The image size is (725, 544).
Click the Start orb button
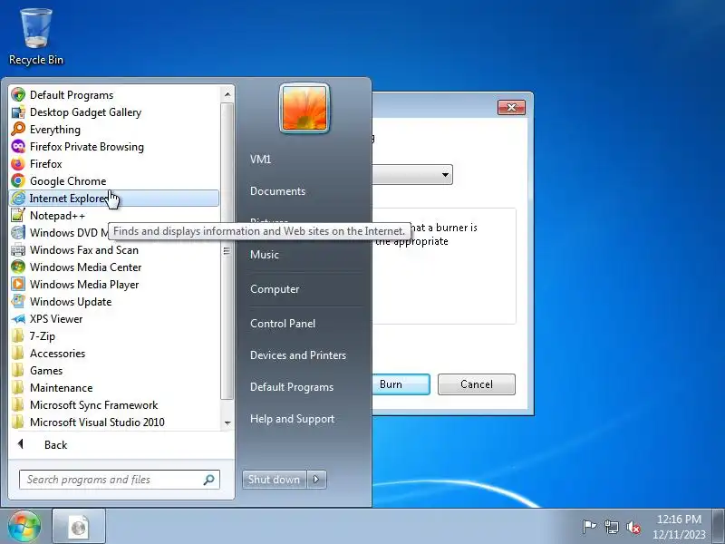(x=24, y=527)
